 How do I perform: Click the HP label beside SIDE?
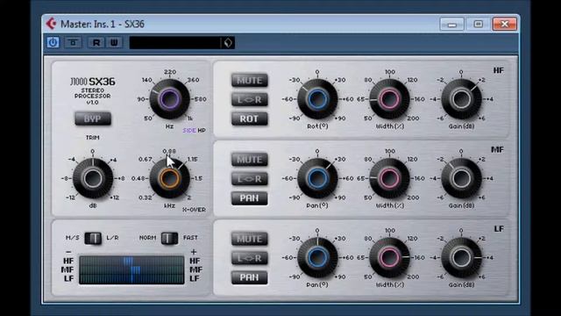click(202, 131)
